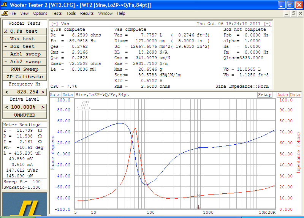304x218 pixels.
Task: Click the Vb = 31.8565 L value
Action: point(242,69)
